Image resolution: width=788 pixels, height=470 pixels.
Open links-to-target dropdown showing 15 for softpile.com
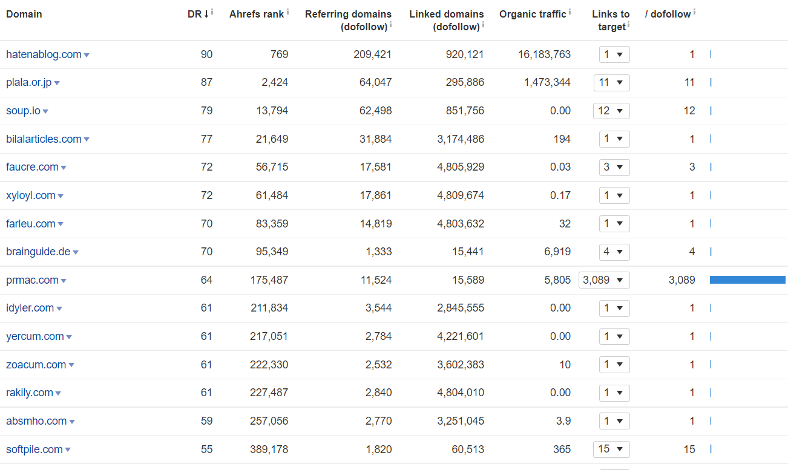[x=612, y=449]
